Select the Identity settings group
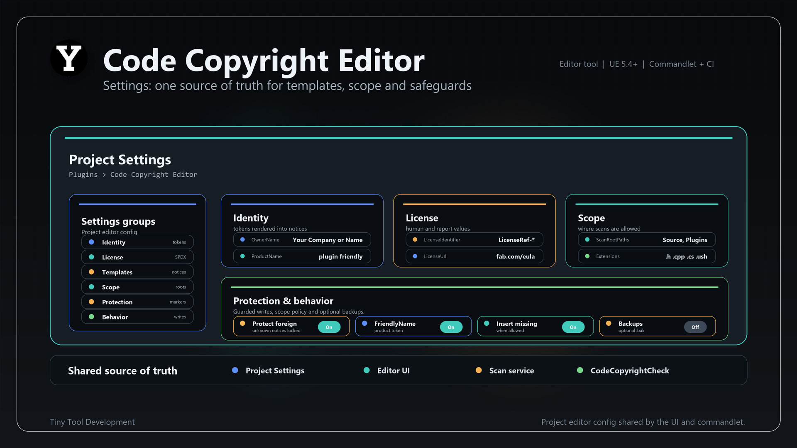 [137, 242]
